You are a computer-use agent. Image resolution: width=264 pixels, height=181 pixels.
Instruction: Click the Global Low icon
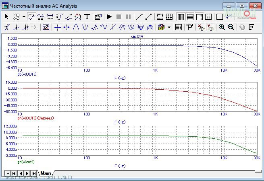coord(141,27)
